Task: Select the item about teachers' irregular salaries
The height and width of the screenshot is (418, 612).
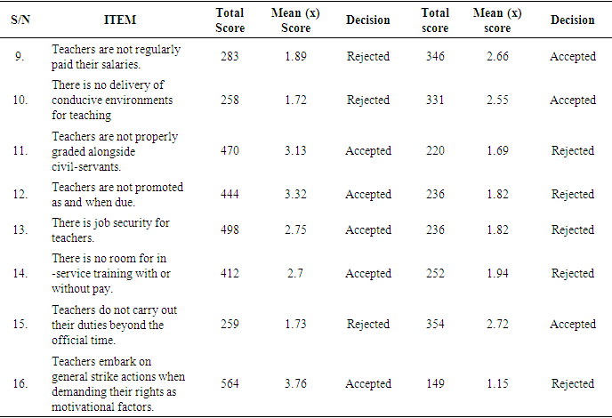Action: [x=116, y=57]
